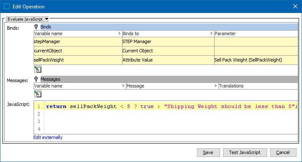This screenshot has width=302, height=162.
Task: Select the Parameter column header
Action: 256,33
